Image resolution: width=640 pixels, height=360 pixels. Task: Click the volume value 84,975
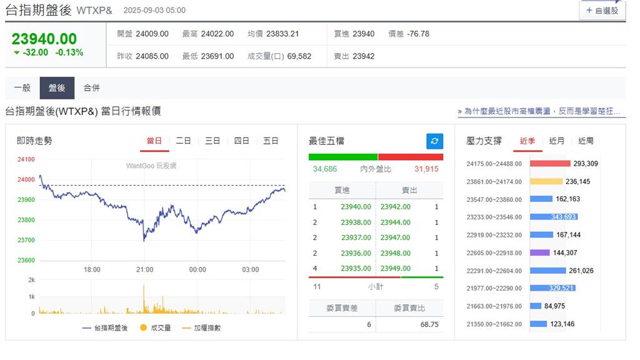tap(555, 306)
